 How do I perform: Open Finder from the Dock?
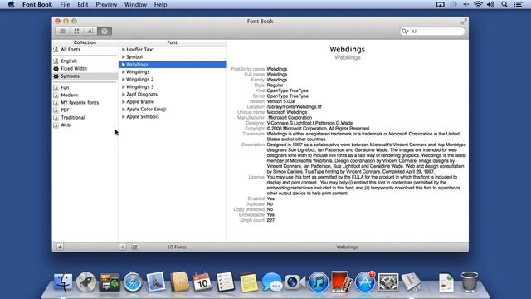(63, 282)
